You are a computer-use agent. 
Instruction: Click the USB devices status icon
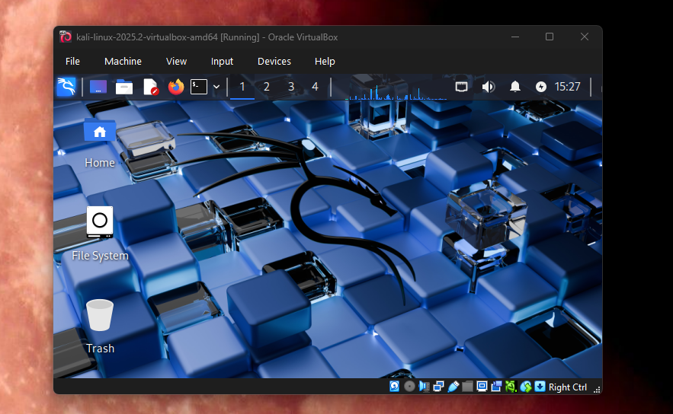tap(453, 387)
